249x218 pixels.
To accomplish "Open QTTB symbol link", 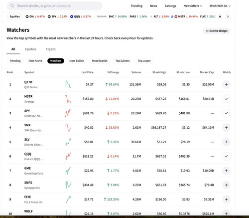I will (28, 82).
